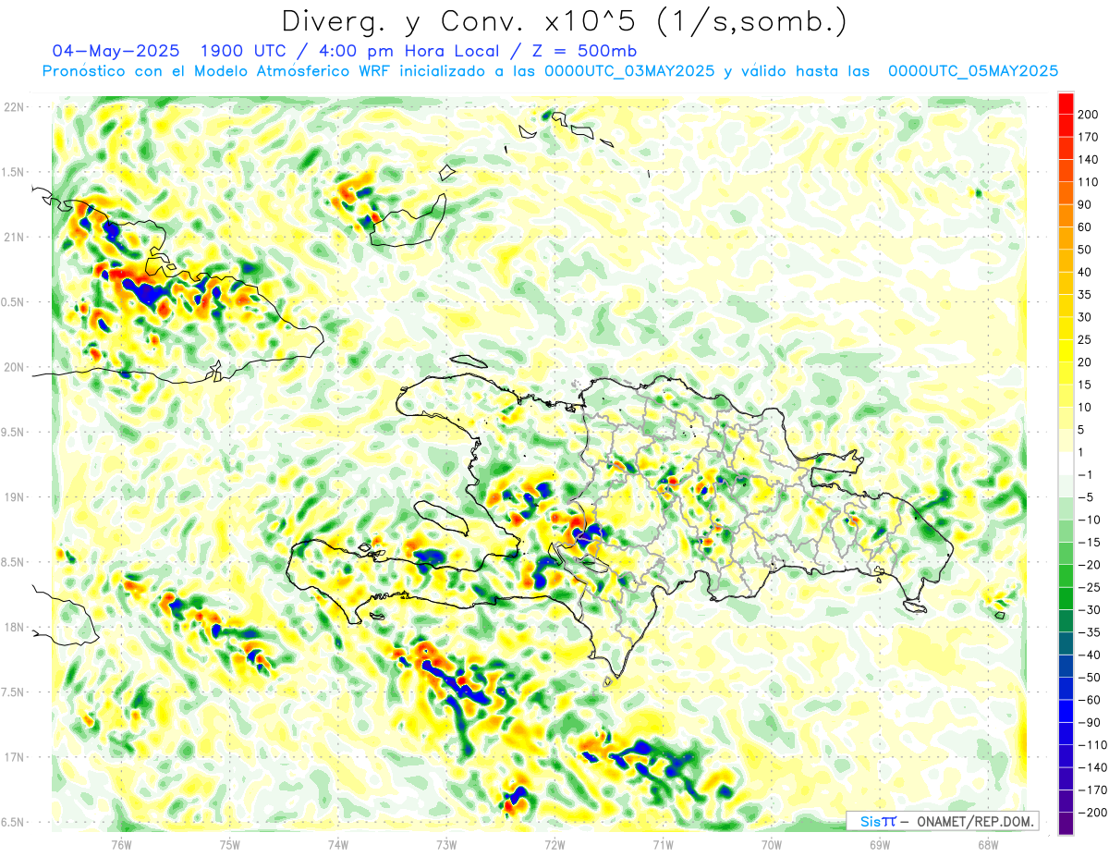This screenshot has width=1109, height=857.
Task: Click the '17N' latitude axis label
Action: (x=14, y=756)
